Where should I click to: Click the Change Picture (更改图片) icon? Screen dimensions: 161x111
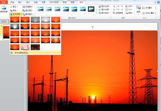coord(24,11)
